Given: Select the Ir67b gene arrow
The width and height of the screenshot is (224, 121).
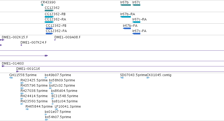Looking at the screenshot, I should [x=126, y=5].
